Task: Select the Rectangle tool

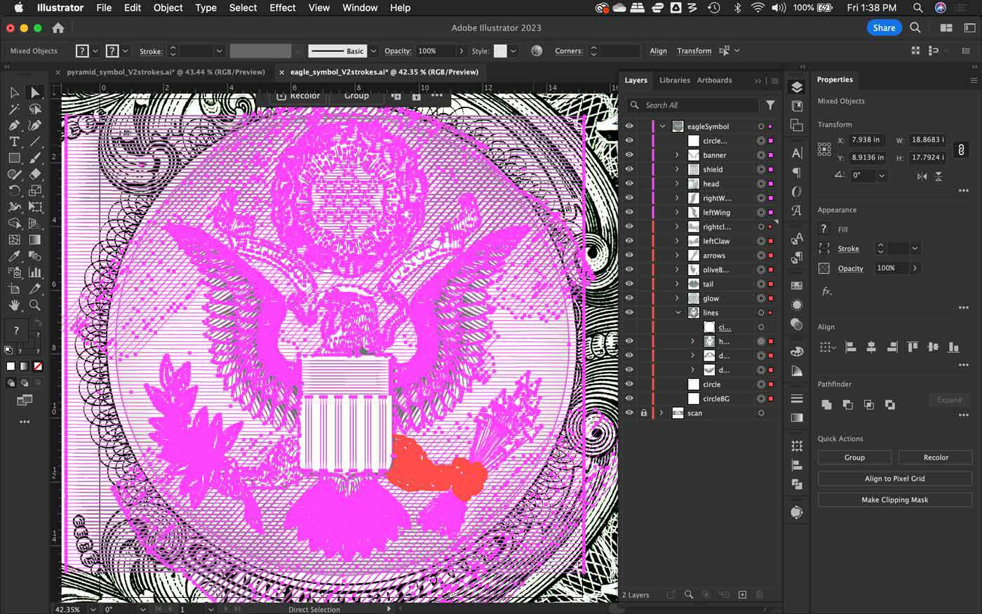Action: pyautogui.click(x=14, y=158)
